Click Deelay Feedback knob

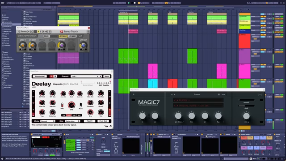tap(90, 102)
